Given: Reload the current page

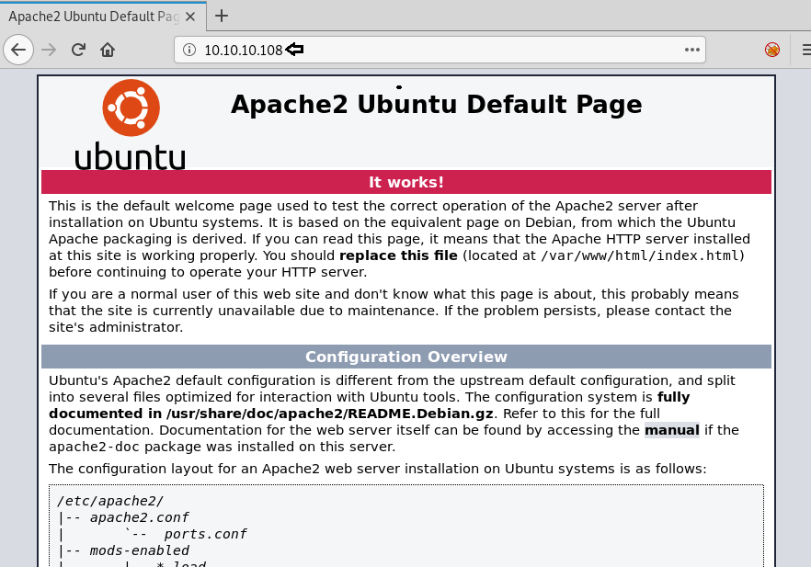Looking at the screenshot, I should point(78,50).
